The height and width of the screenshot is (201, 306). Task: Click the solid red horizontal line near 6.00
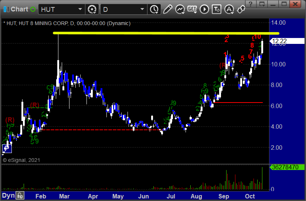[238, 102]
